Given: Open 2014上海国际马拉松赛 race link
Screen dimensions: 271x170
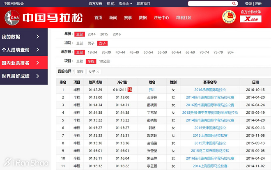Looking at the screenshot, I should [x=210, y=166].
